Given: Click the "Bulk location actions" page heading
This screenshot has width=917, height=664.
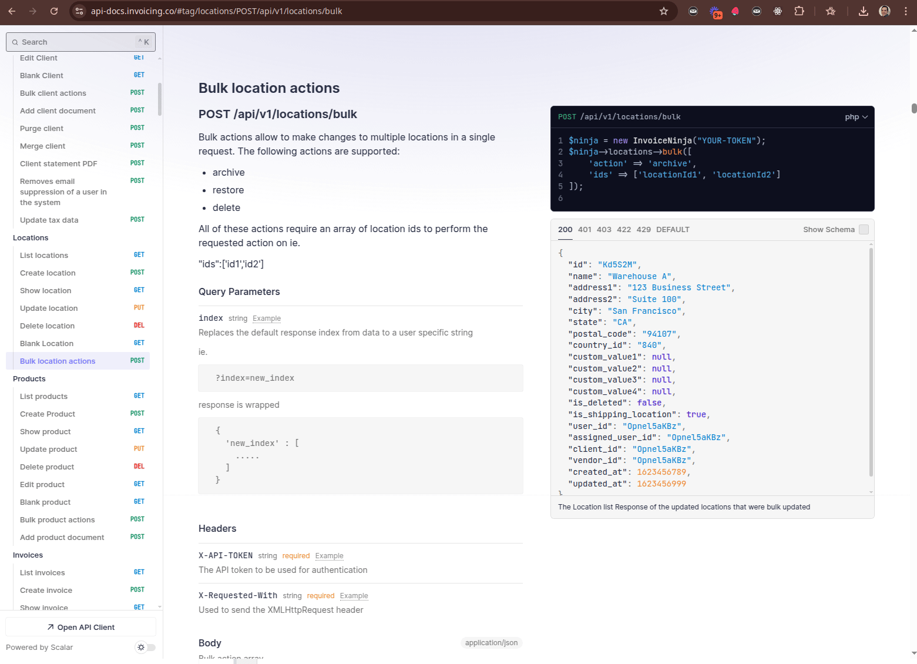Looking at the screenshot, I should pos(269,88).
